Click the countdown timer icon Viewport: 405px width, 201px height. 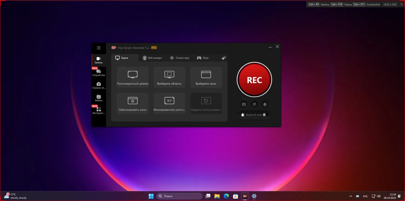[x=265, y=104]
